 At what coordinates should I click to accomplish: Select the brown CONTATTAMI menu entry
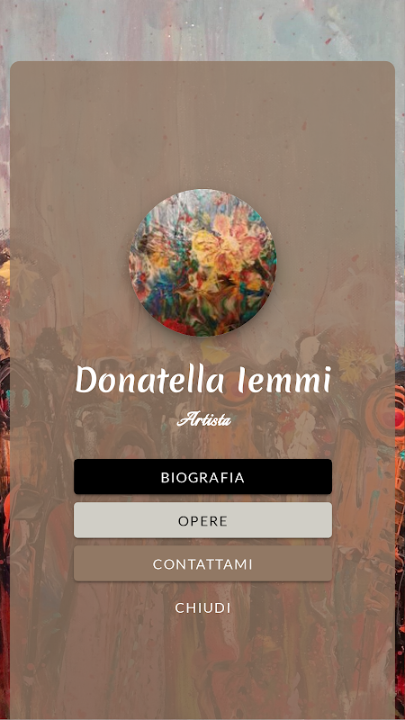click(202, 563)
